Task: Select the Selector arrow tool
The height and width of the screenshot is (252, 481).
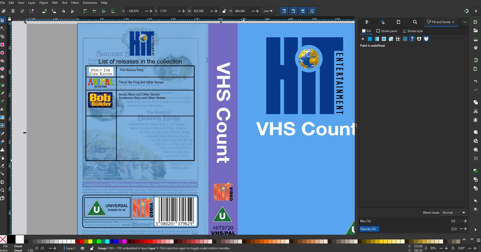Action: click(2, 20)
